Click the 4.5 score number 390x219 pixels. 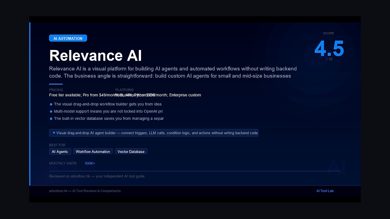(x=329, y=49)
